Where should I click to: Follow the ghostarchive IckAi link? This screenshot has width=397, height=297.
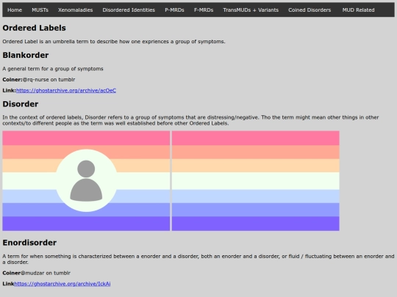click(62, 284)
